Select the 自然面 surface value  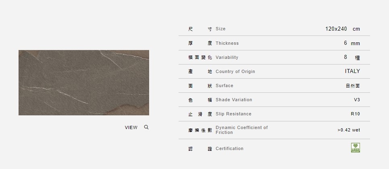tap(353, 86)
